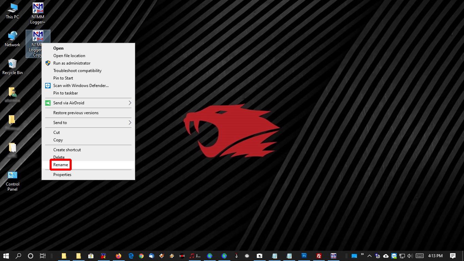Screen dimensions: 464x261
Task: Open the antenna tower app in taskbar
Action: (237, 256)
